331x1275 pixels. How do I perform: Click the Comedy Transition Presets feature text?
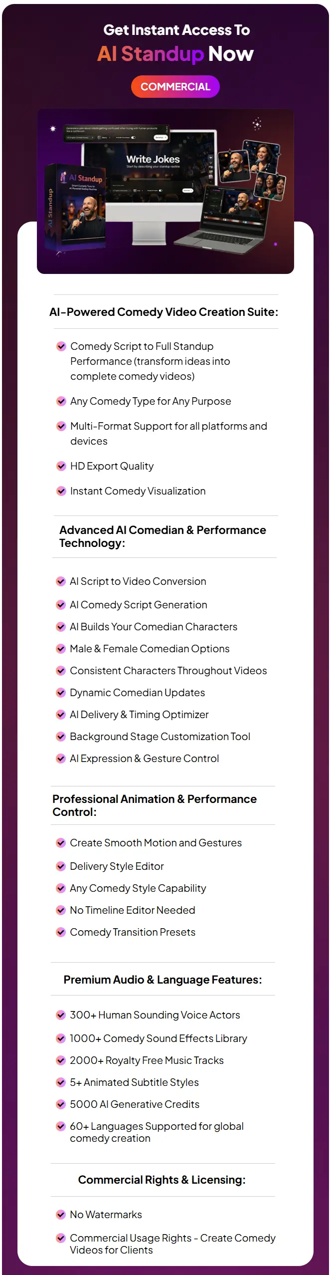click(133, 932)
